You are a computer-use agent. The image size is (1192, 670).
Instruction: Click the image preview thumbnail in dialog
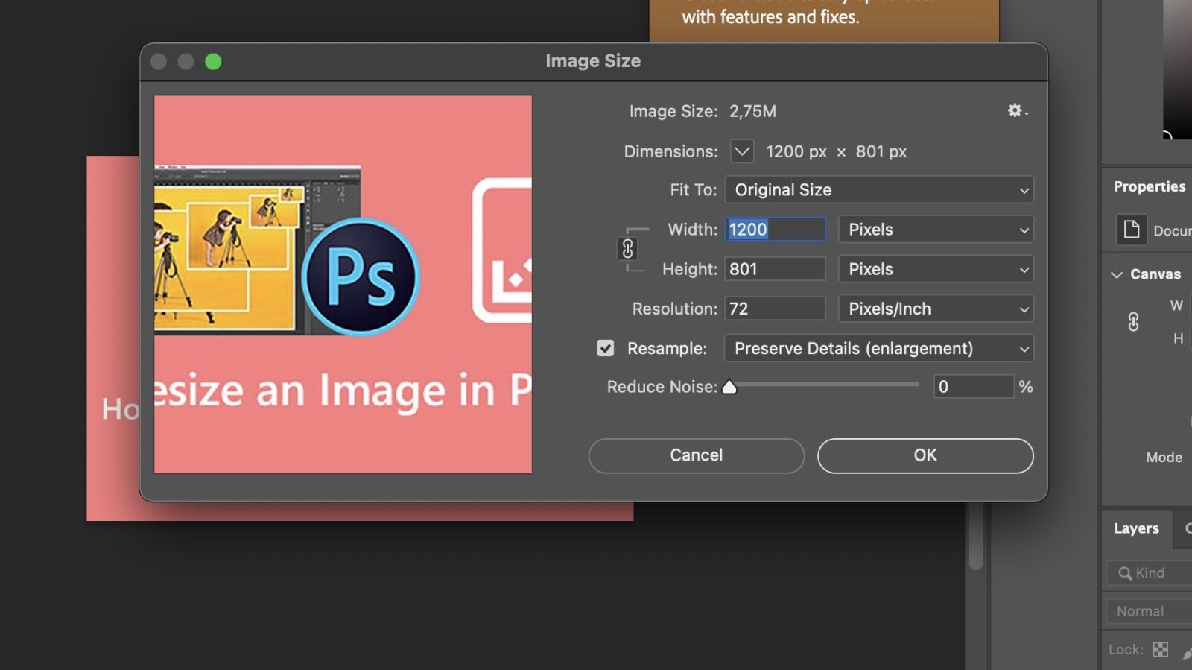coord(343,284)
